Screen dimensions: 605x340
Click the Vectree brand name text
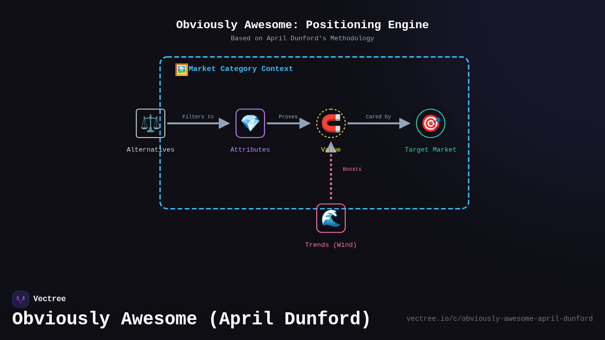click(49, 299)
